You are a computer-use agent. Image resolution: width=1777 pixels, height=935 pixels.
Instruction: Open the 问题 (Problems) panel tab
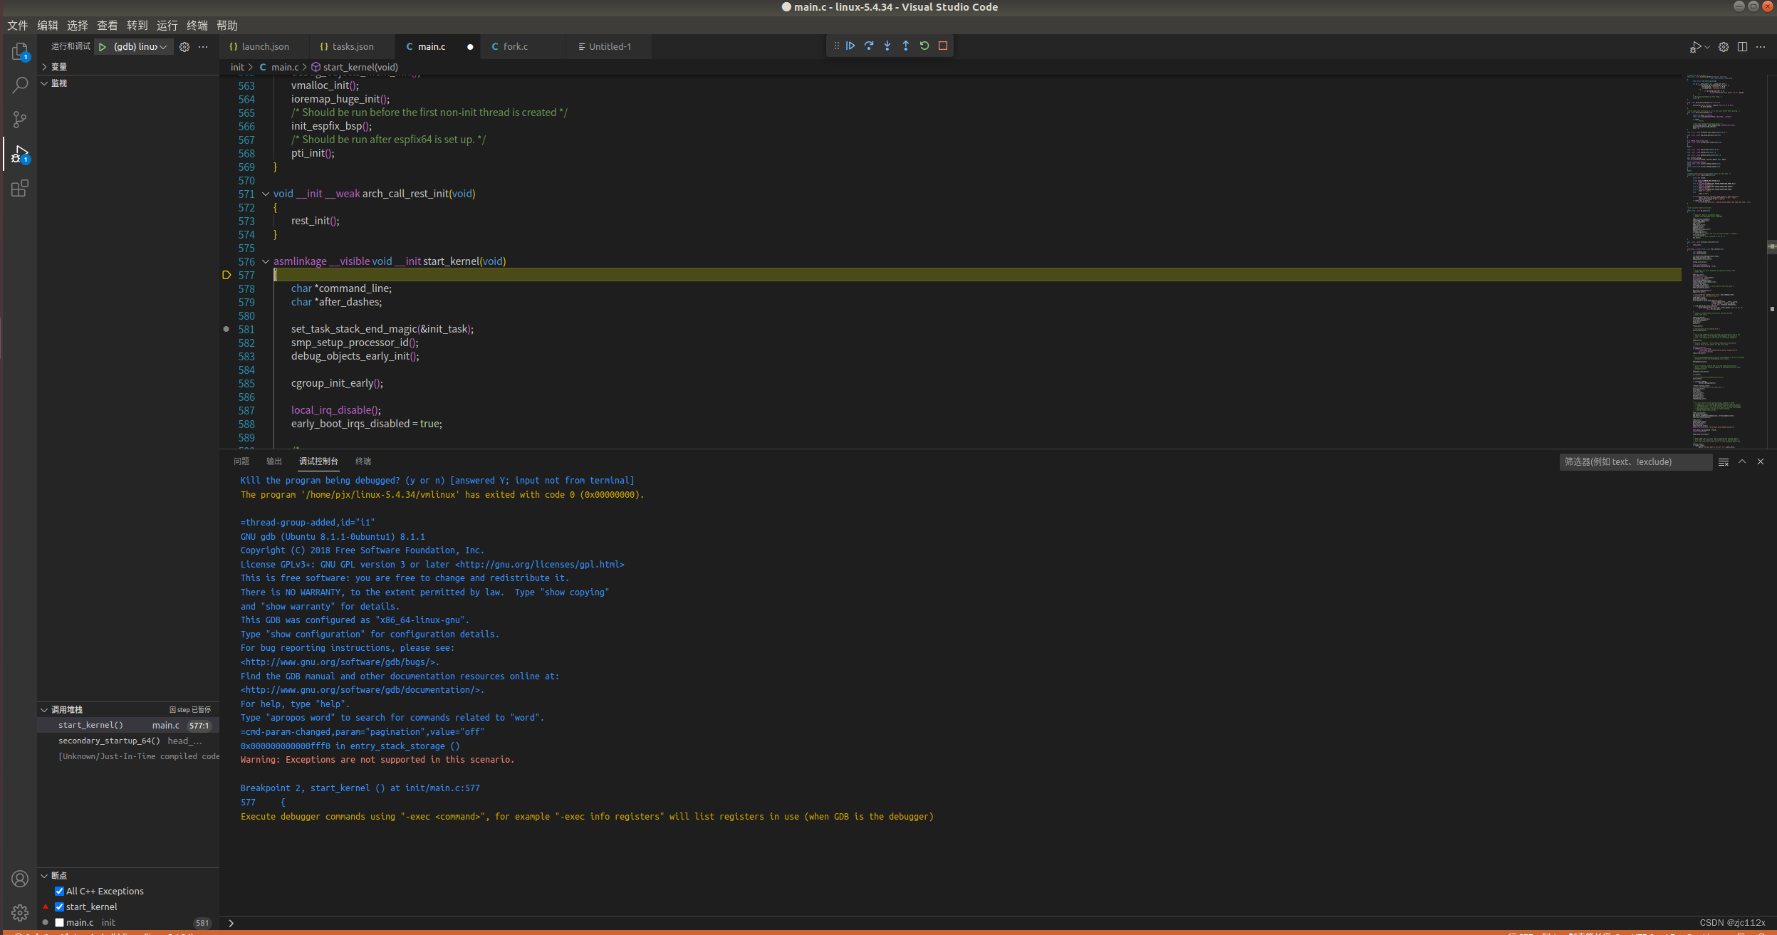point(241,461)
